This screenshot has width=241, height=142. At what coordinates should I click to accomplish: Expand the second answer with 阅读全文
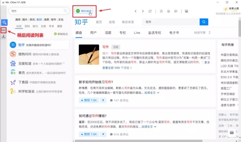pos(149,127)
